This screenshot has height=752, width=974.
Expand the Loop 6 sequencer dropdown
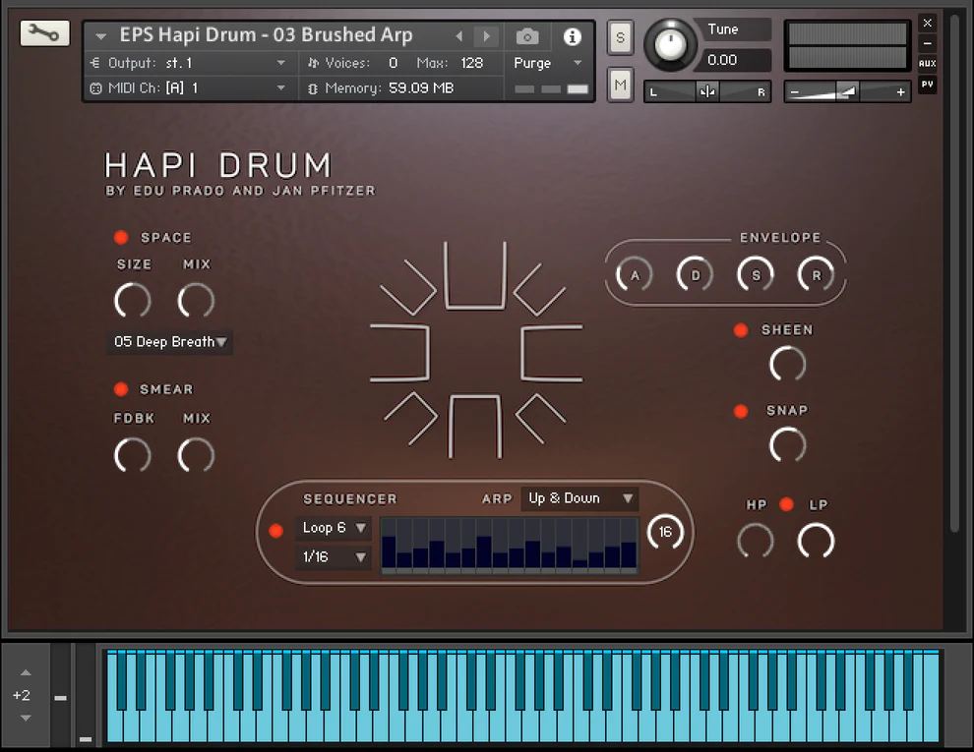tap(334, 528)
